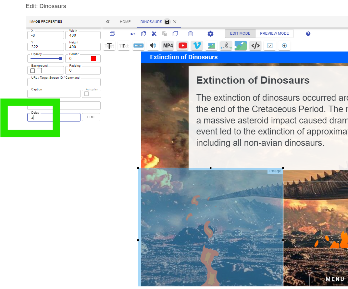Click the URL / Target Screen ID field
The height and width of the screenshot is (289, 348).
[64, 82]
